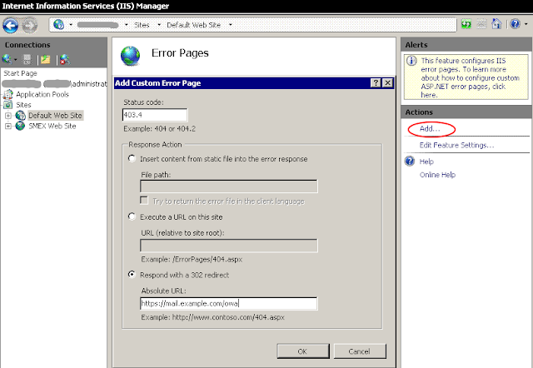533x368 pixels.
Task: Click the URL relative to site root field
Action: click(x=229, y=246)
